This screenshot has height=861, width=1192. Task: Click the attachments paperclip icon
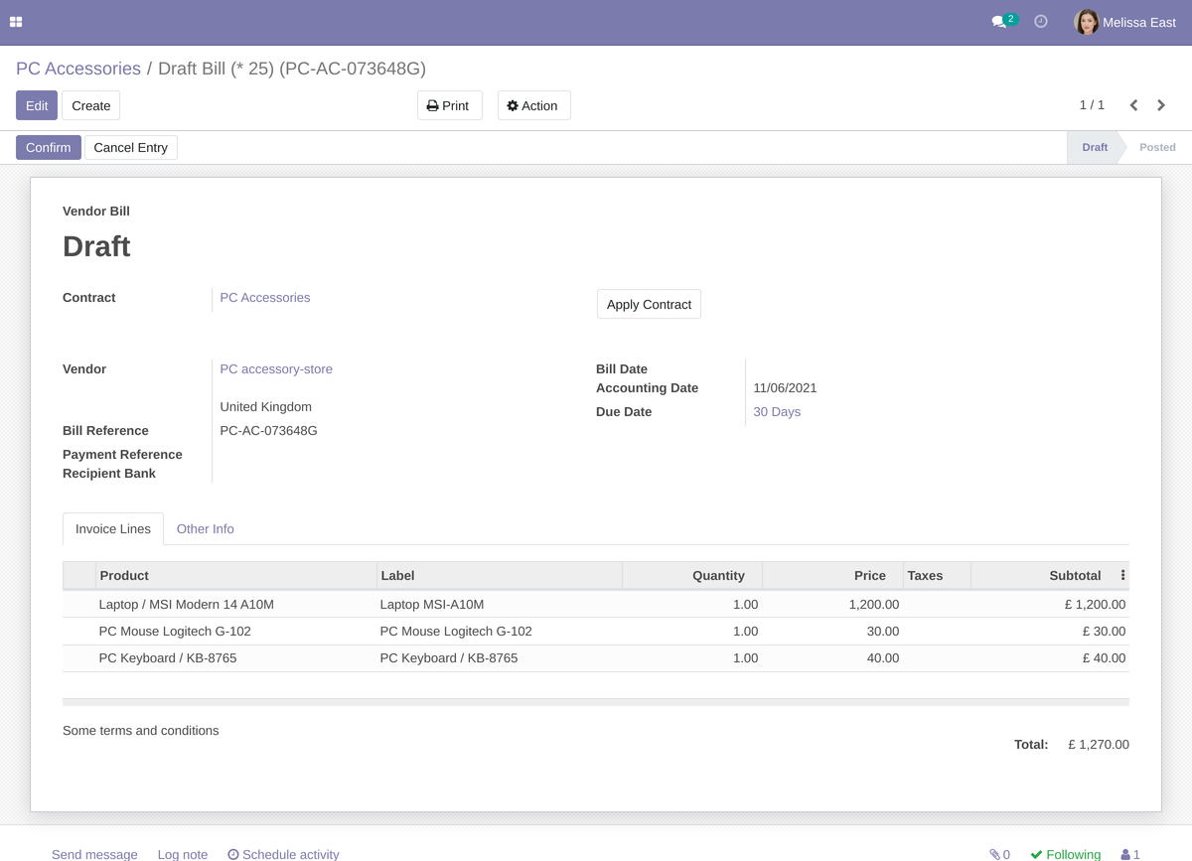[995, 854]
